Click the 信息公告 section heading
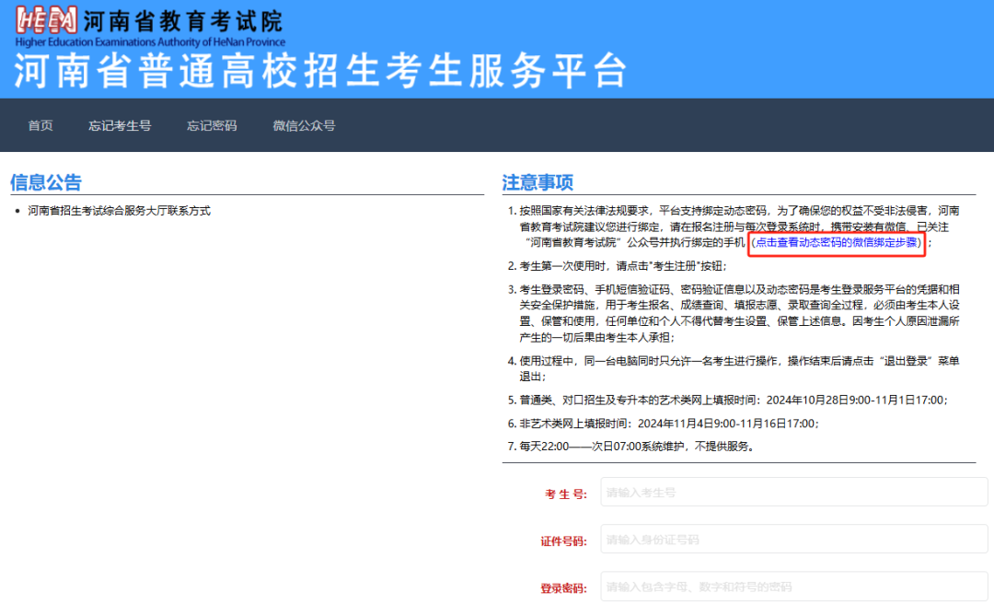Image resolution: width=994 pixels, height=616 pixels. tap(45, 182)
